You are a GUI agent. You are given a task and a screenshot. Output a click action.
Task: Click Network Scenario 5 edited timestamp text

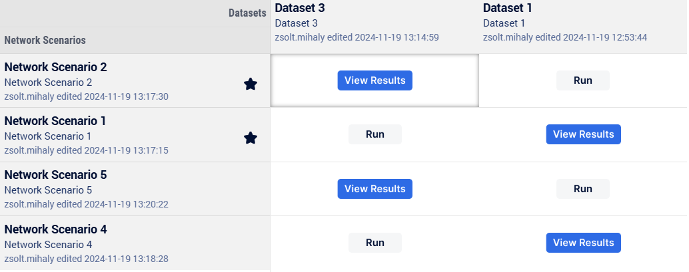tap(86, 204)
